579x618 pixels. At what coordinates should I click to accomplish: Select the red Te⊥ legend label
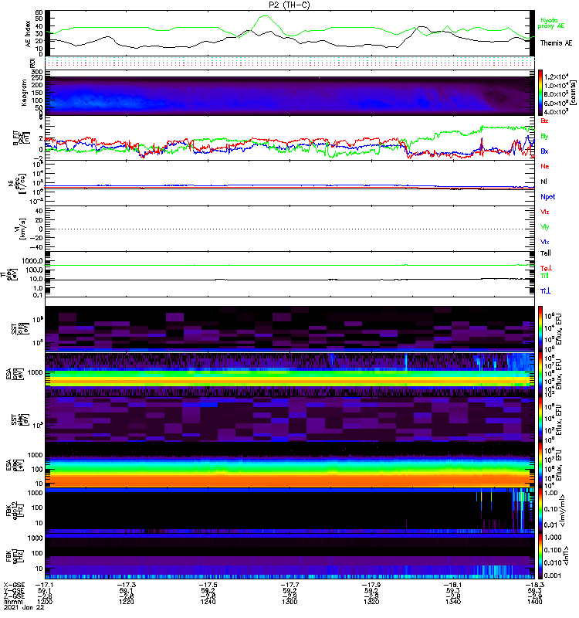click(x=546, y=268)
